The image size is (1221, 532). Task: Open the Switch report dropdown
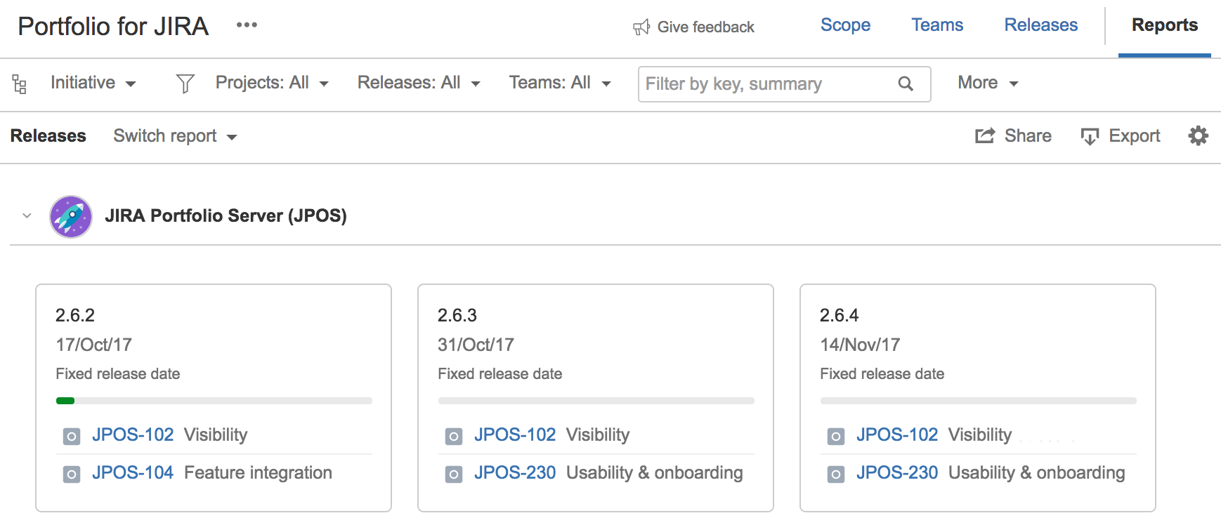coord(175,136)
